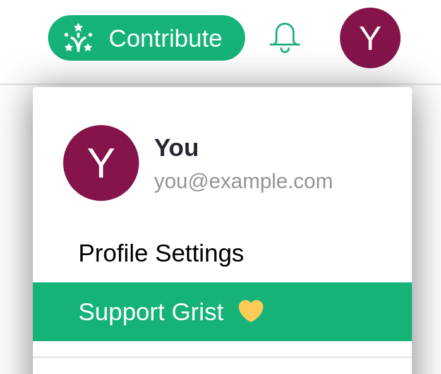441x374 pixels.
Task: Click the bold user name "You"
Action: (176, 148)
